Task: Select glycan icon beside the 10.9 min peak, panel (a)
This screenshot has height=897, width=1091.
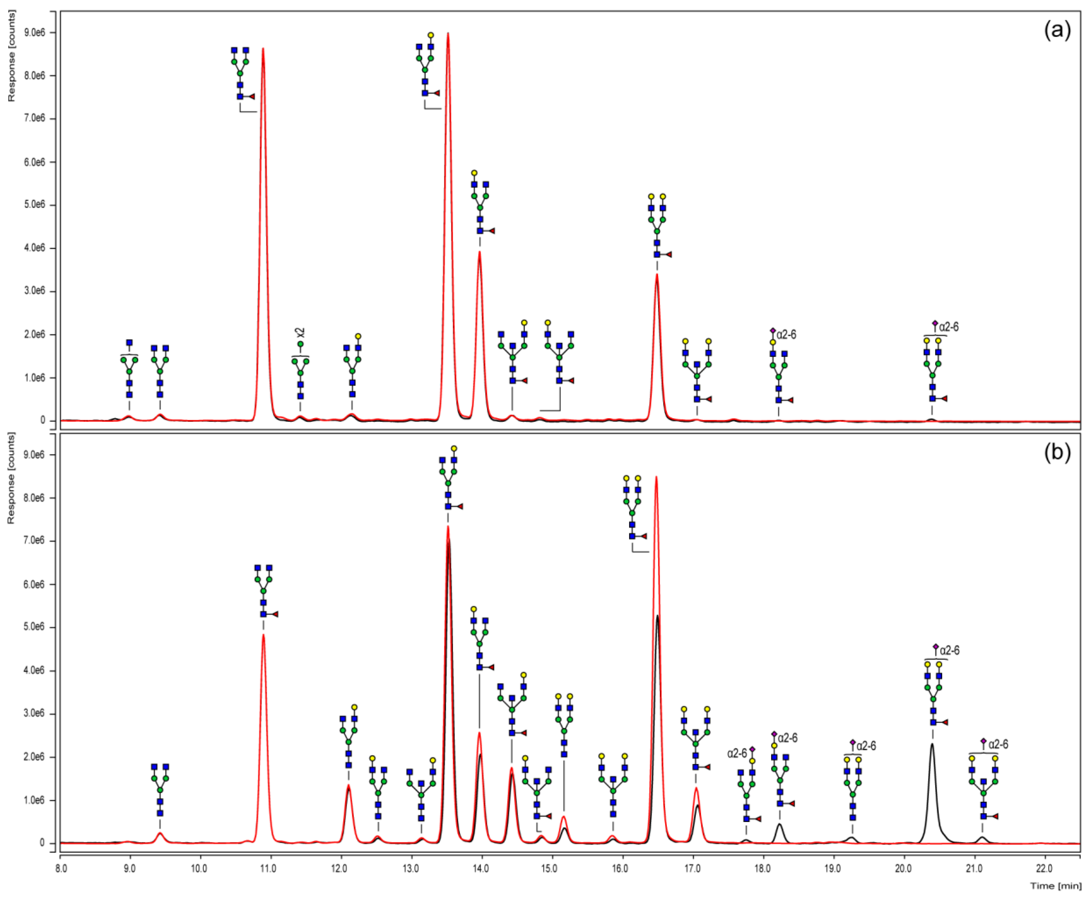Action: [x=243, y=73]
